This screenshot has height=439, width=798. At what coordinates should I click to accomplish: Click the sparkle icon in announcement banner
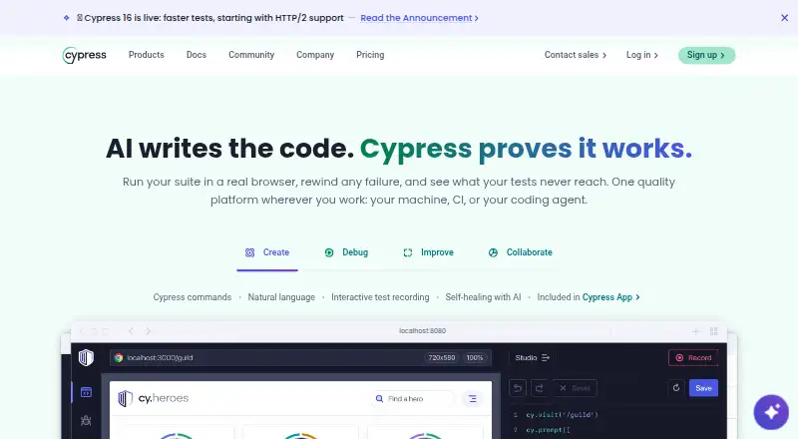66,18
